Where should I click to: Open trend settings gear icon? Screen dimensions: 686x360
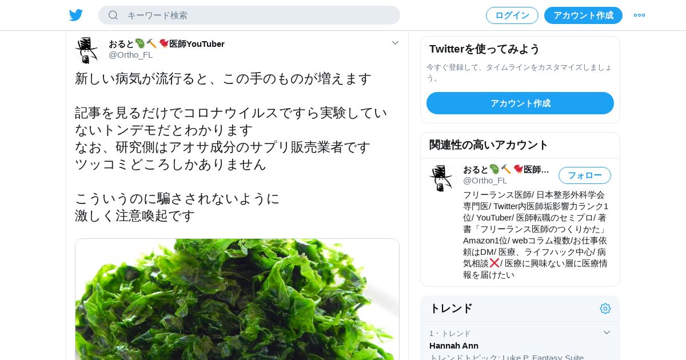click(x=605, y=309)
